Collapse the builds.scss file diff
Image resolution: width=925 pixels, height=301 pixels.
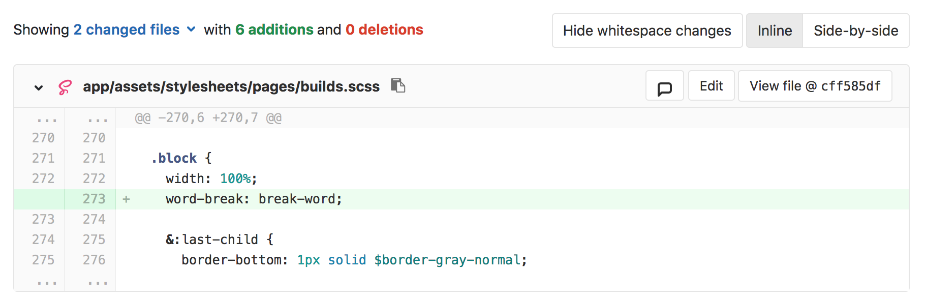click(39, 87)
